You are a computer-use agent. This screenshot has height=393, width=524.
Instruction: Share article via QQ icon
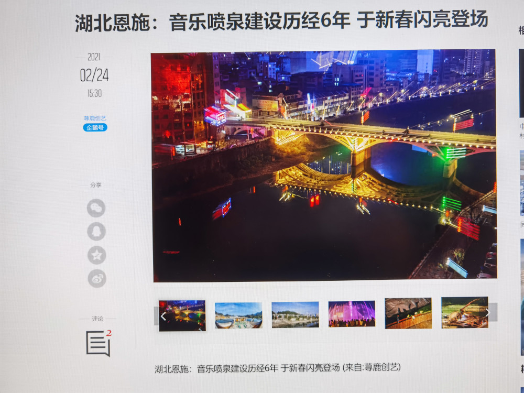pos(96,231)
